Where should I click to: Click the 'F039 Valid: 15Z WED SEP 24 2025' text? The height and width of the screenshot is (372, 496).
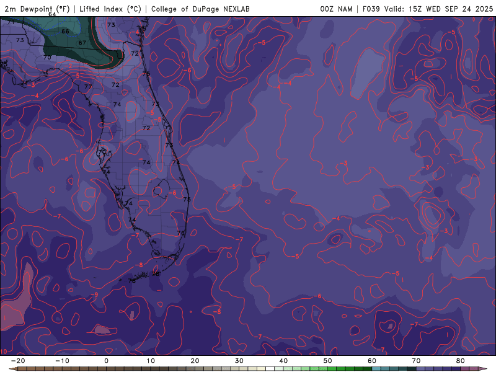point(428,9)
